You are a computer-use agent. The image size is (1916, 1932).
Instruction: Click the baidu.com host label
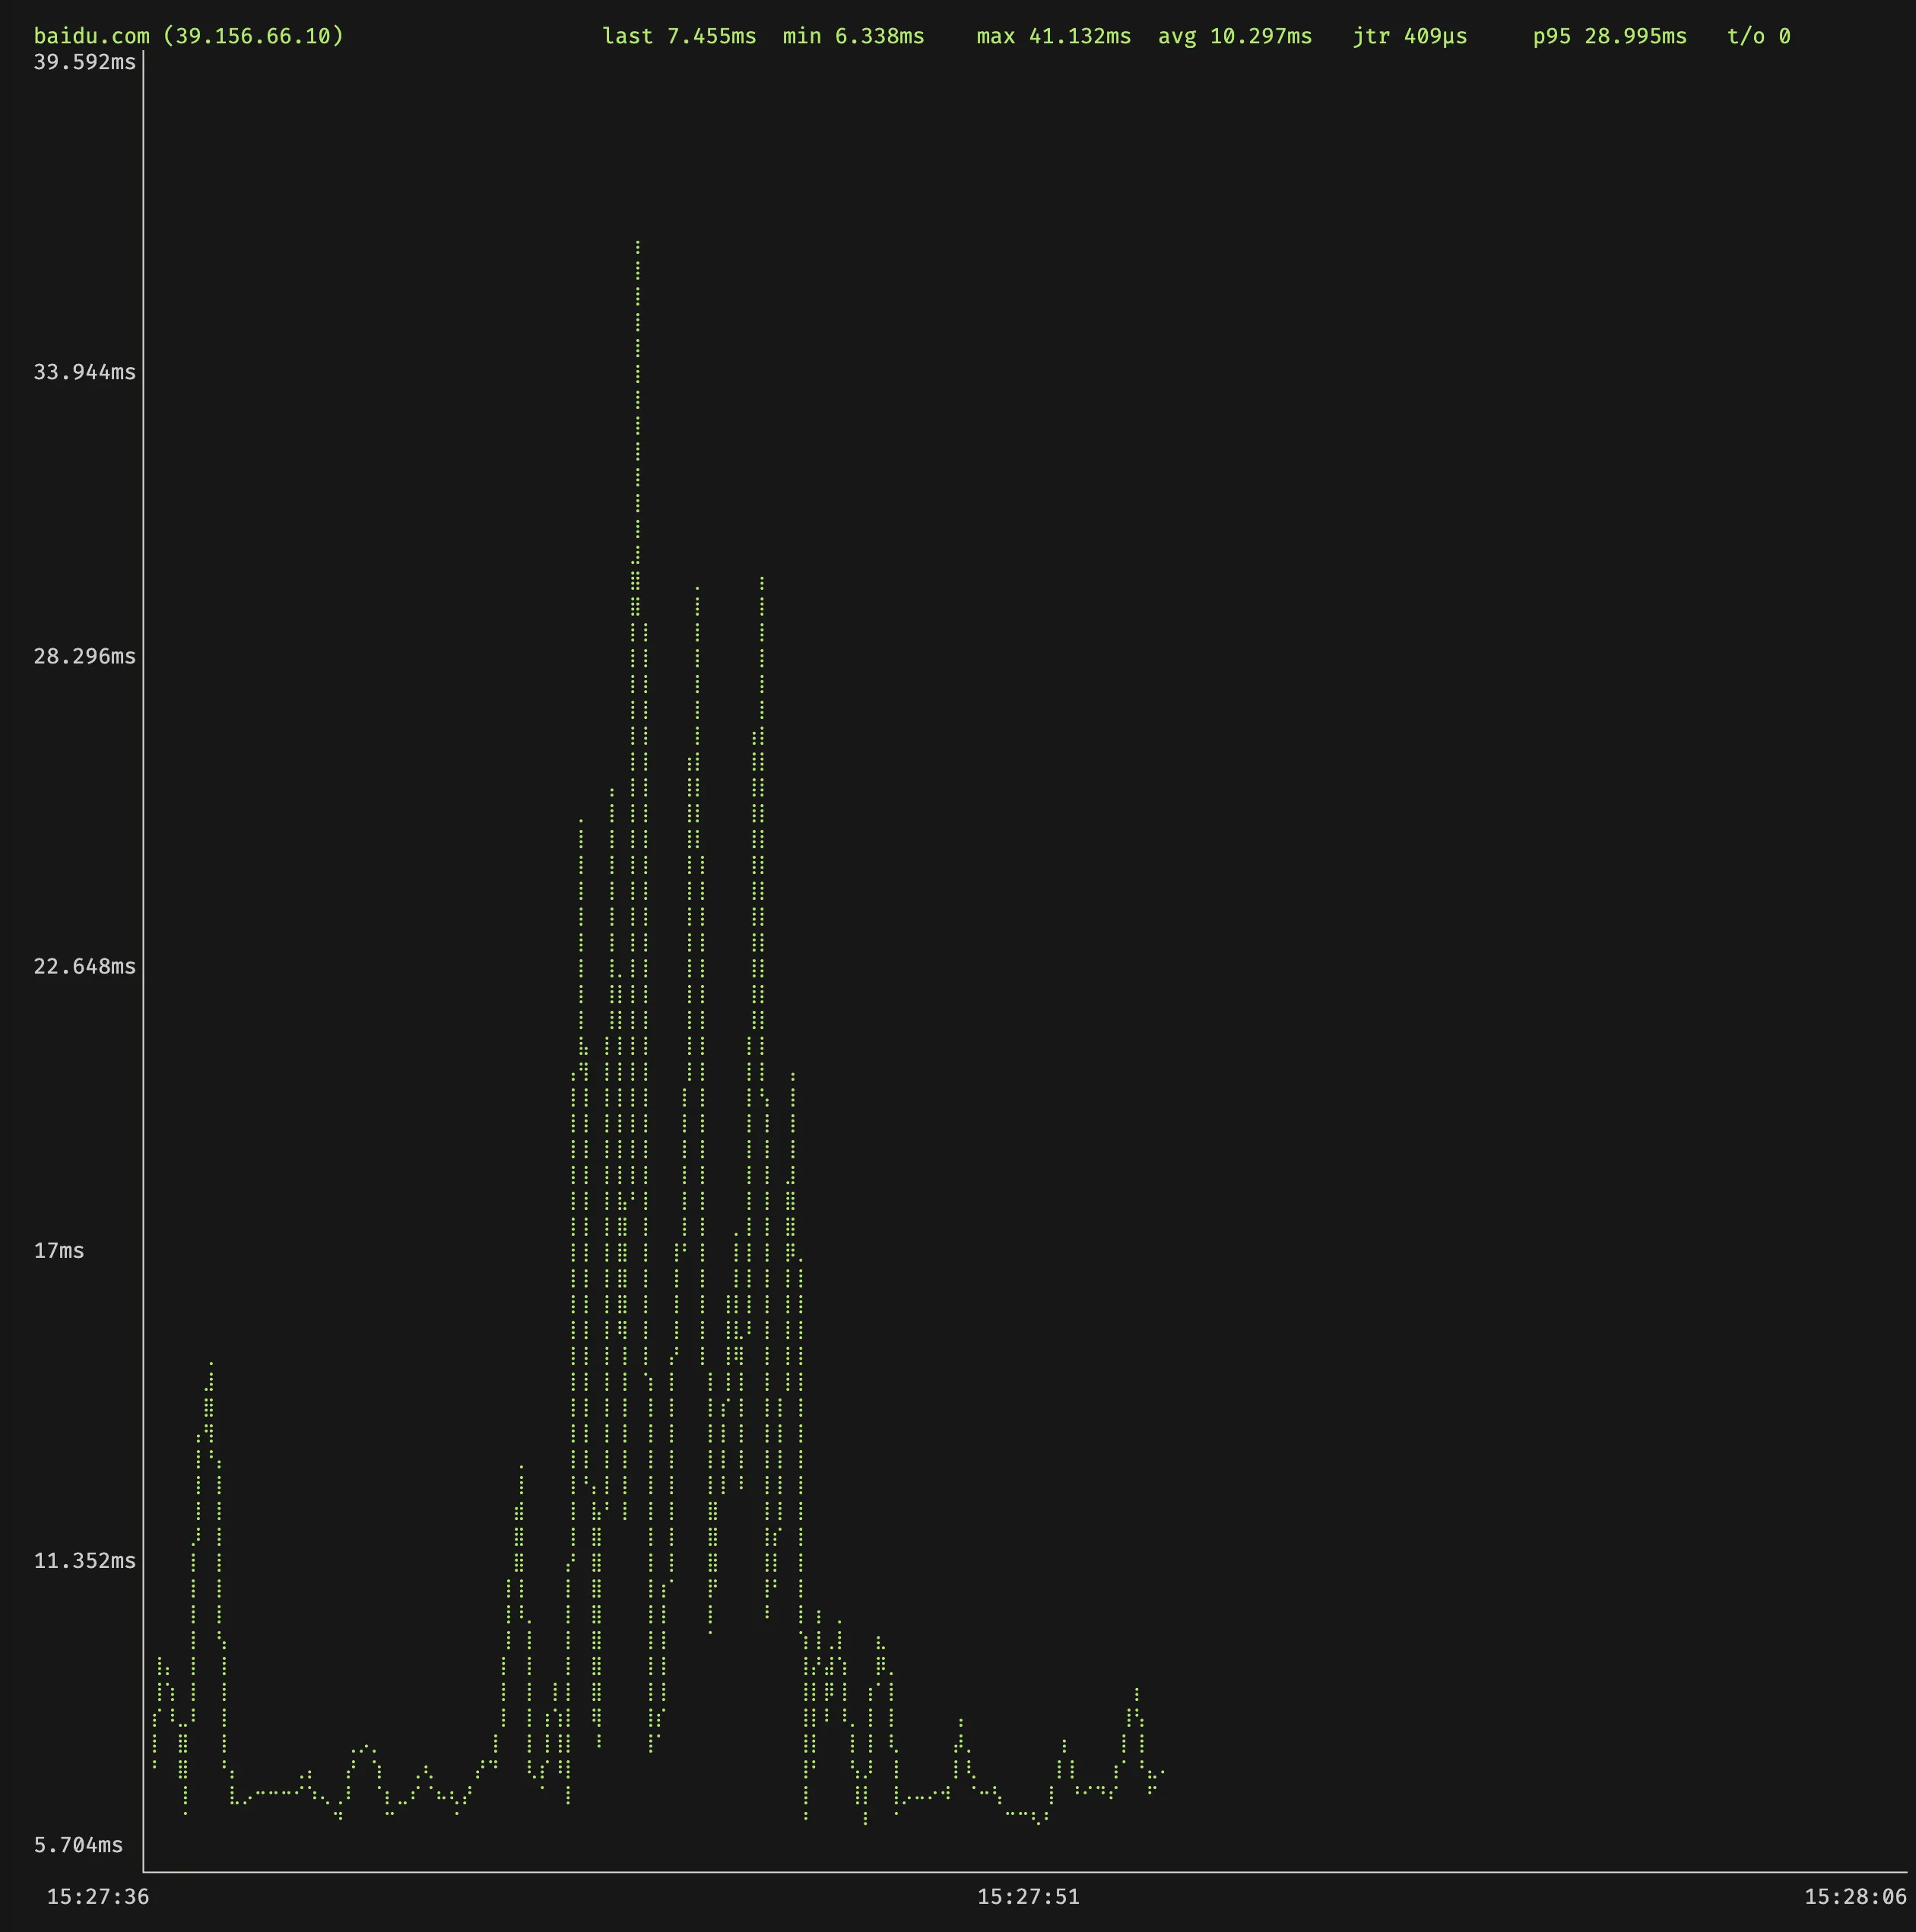point(91,37)
